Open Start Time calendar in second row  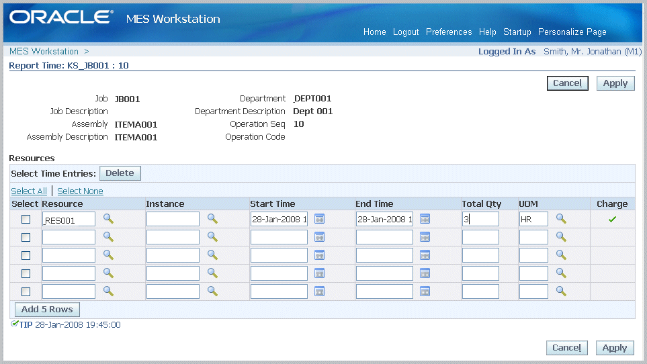[x=319, y=237]
